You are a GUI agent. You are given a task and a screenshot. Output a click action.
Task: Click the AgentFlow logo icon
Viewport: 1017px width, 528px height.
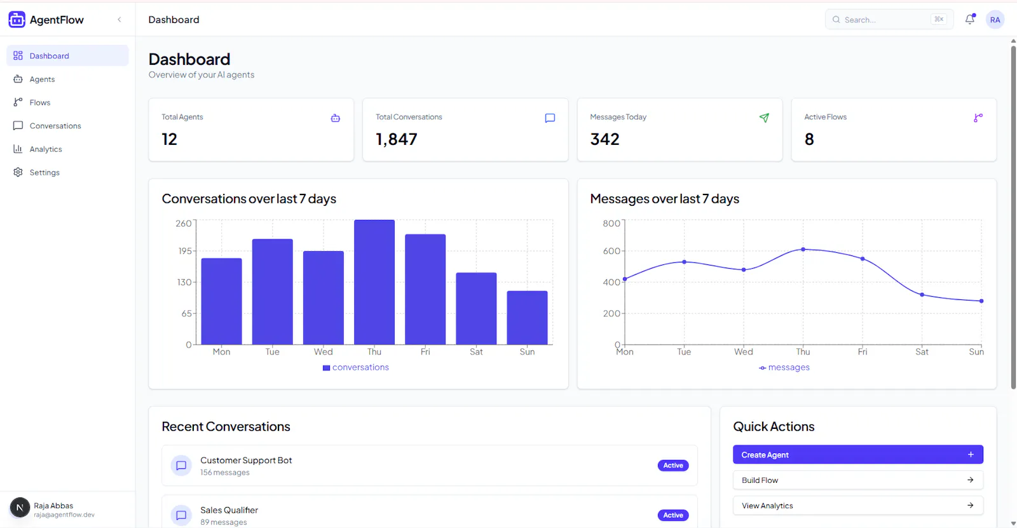[17, 20]
